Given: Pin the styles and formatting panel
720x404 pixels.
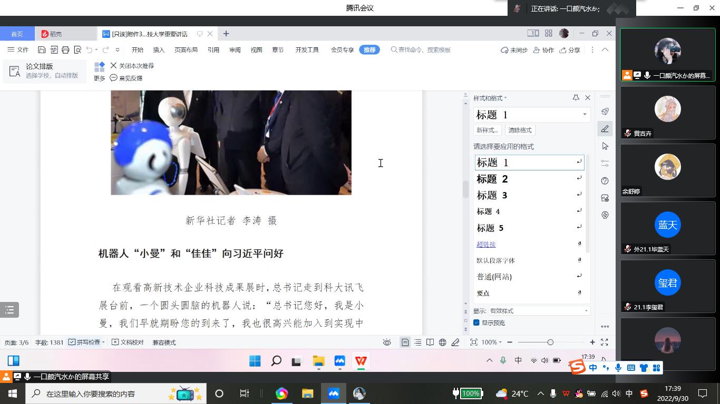Looking at the screenshot, I should [576, 98].
